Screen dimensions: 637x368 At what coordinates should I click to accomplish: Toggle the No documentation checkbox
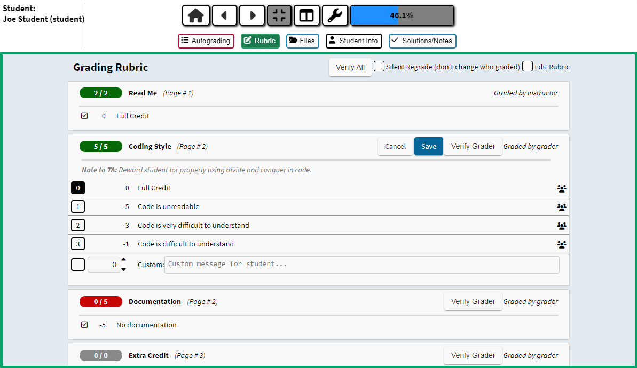[x=84, y=325]
